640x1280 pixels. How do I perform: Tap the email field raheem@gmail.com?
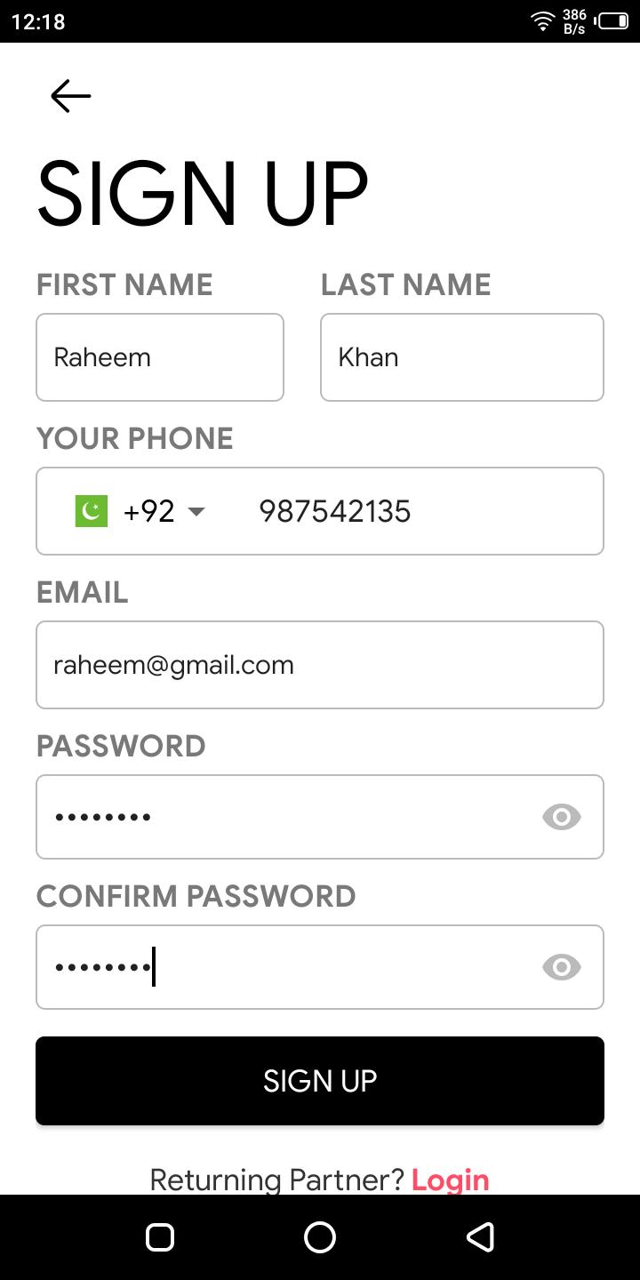point(320,665)
